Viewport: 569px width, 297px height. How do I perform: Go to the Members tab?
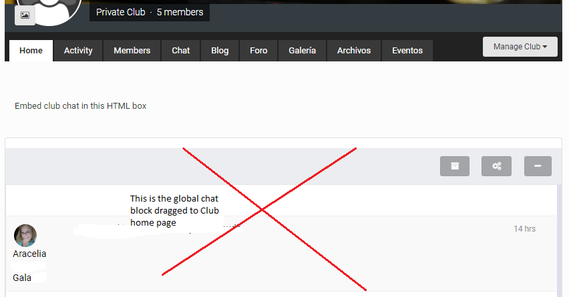tap(132, 51)
